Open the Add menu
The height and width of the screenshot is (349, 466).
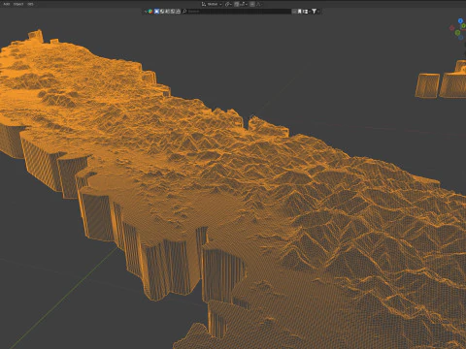coord(6,4)
